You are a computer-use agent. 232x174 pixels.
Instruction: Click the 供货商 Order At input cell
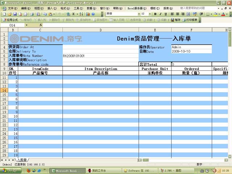pyautogui.click(x=100, y=47)
